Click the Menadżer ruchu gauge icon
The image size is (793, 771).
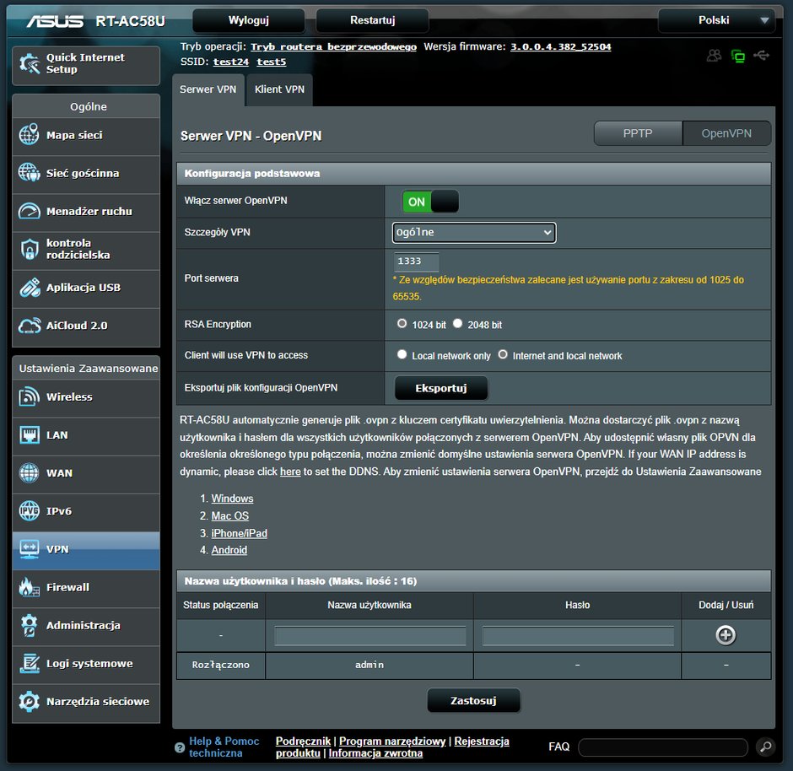point(29,212)
